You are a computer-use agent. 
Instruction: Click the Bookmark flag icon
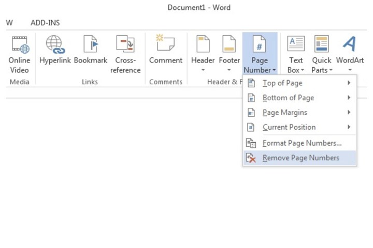pos(91,44)
